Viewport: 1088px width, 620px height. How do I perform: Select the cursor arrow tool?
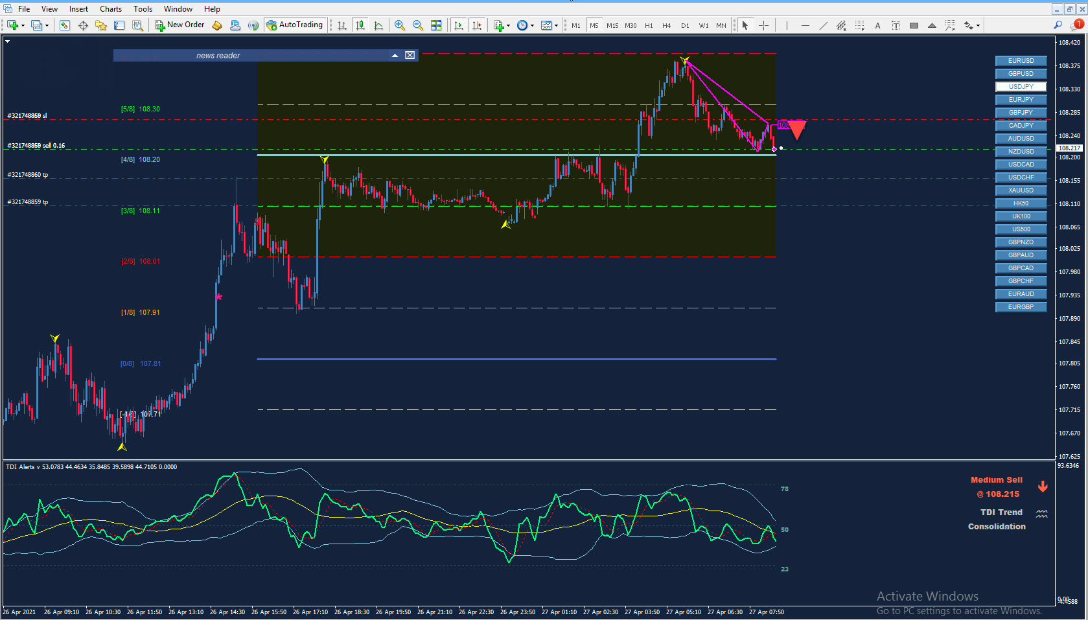tap(745, 25)
